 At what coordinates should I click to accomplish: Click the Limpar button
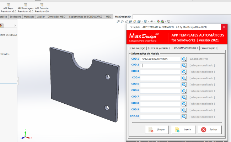[157, 130]
